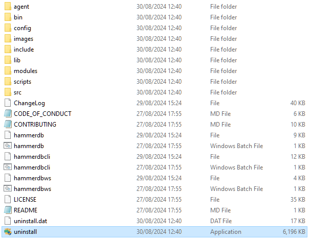Click the ChangeLog file name
Image resolution: width=311 pixels, height=241 pixels.
tap(29, 103)
